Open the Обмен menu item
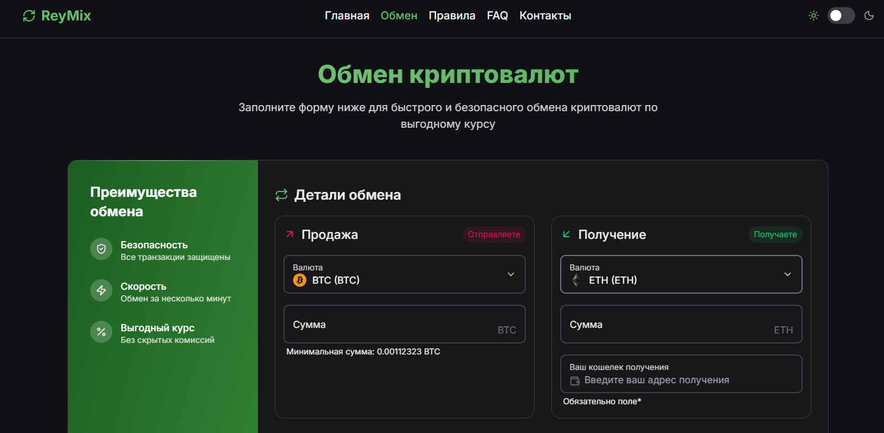884x433 pixels. pyautogui.click(x=399, y=15)
